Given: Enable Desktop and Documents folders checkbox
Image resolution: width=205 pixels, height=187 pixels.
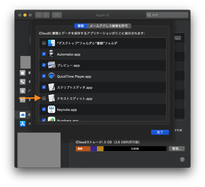Looking at the screenshot, I should 44,43.
